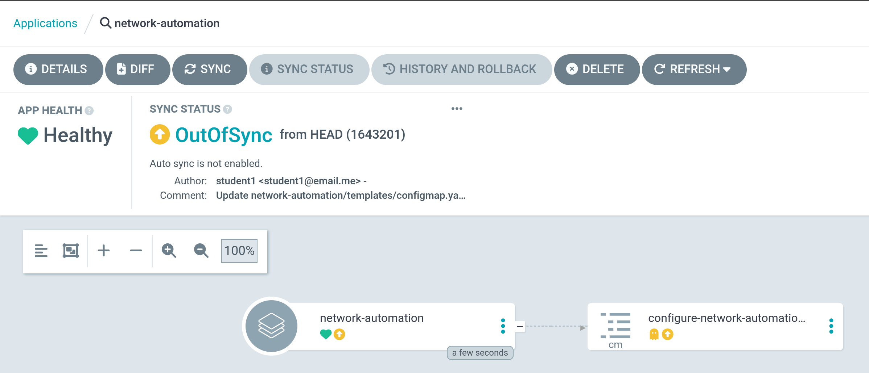The width and height of the screenshot is (869, 373).
Task: Open the horizontal ellipsis in Sync Status panel
Action: [x=457, y=109]
